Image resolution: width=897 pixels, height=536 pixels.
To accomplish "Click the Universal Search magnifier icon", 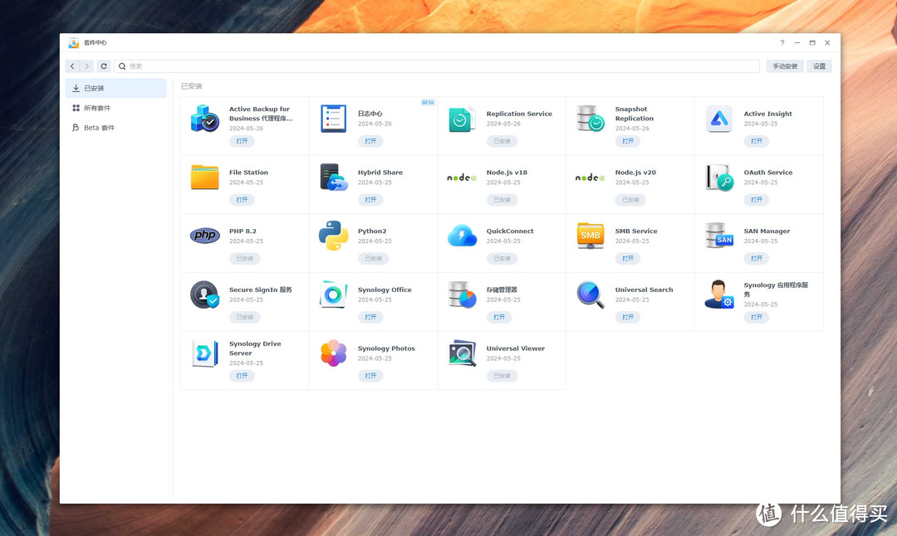I will tap(591, 295).
